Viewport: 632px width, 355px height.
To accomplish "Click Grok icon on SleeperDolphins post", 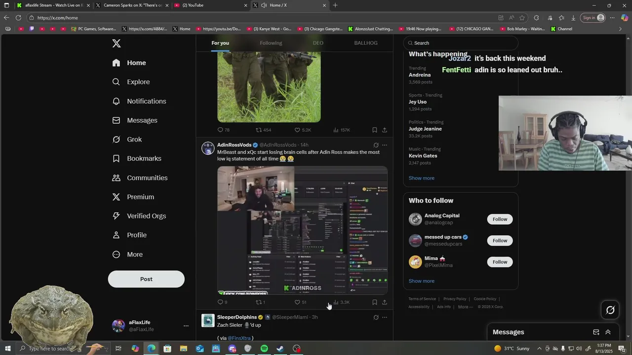I will (x=376, y=318).
